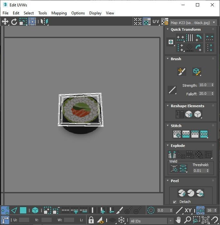Toggle show active map in dialog
This screenshot has height=225, width=220.
[147, 21]
